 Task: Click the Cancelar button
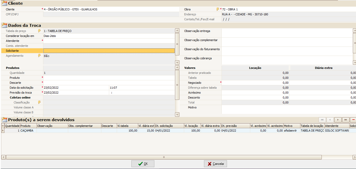(215, 164)
